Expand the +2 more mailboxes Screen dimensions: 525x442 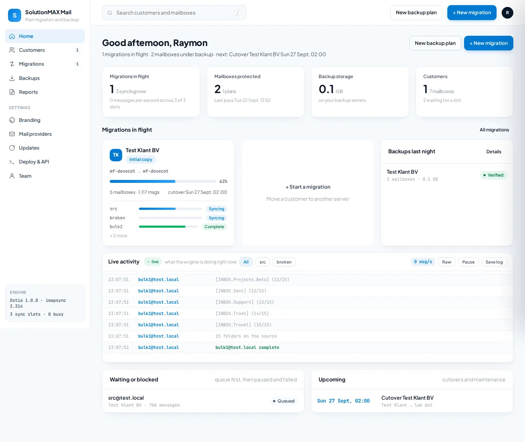(x=118, y=236)
